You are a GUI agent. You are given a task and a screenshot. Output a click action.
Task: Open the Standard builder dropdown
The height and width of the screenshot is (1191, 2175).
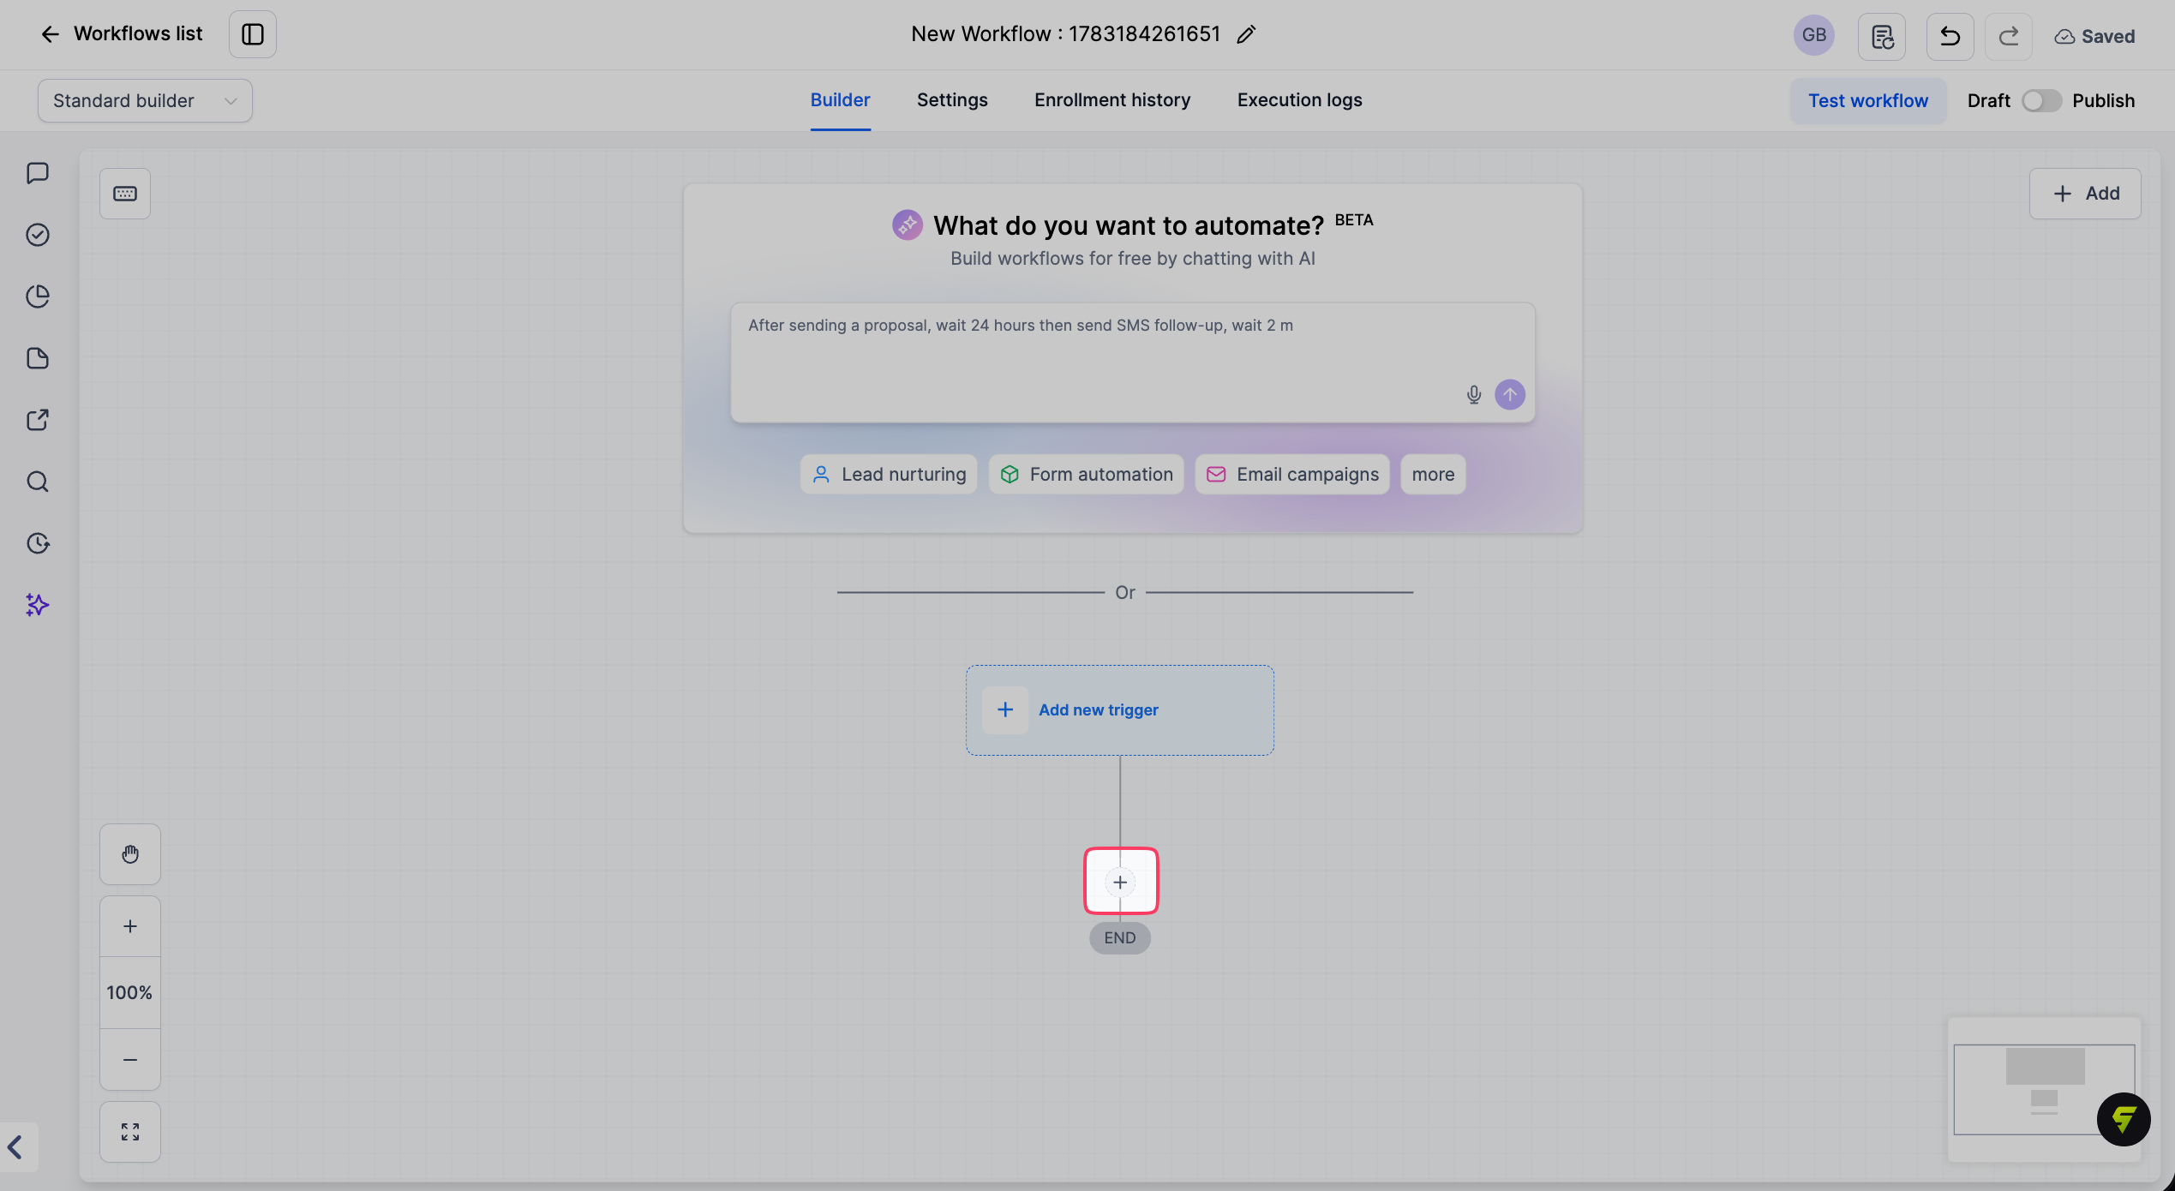(x=145, y=101)
